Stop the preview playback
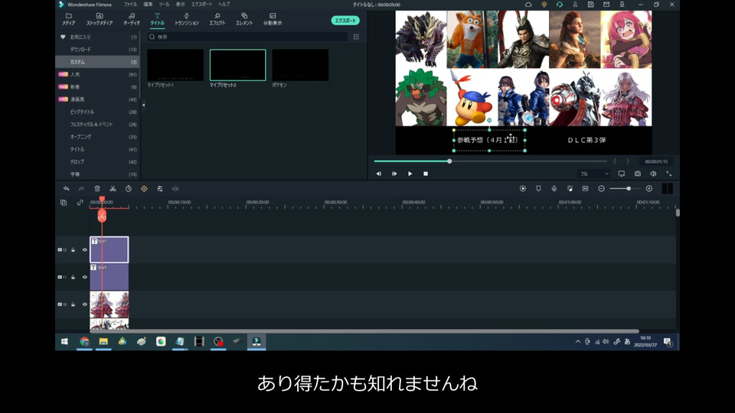 [426, 174]
